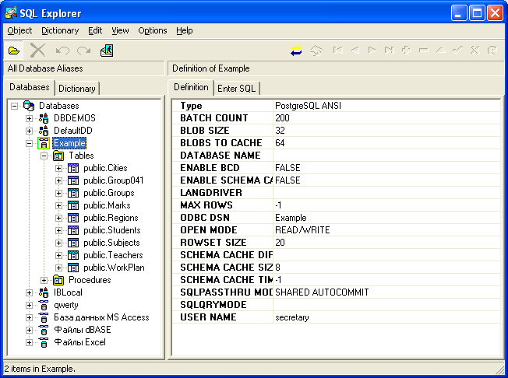Select public.Regions in the tree
Viewport: 508px width, 378px height.
point(111,218)
